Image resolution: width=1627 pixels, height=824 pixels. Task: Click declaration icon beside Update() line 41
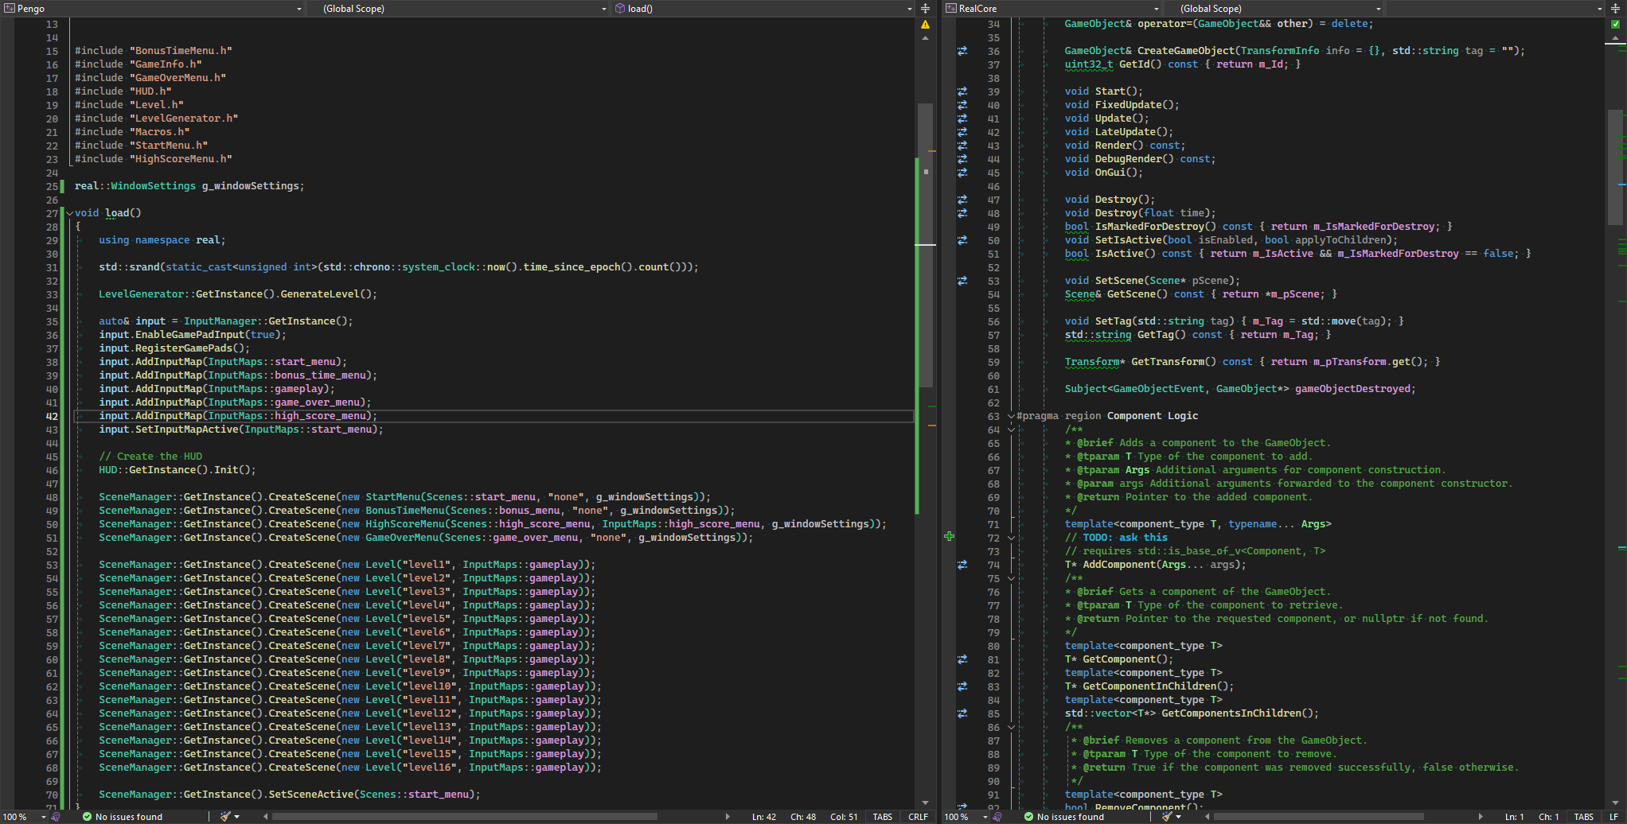[x=962, y=119]
